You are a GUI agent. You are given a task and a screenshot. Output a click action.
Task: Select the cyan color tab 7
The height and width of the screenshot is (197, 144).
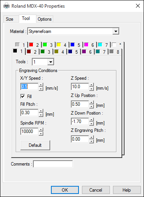103,45
